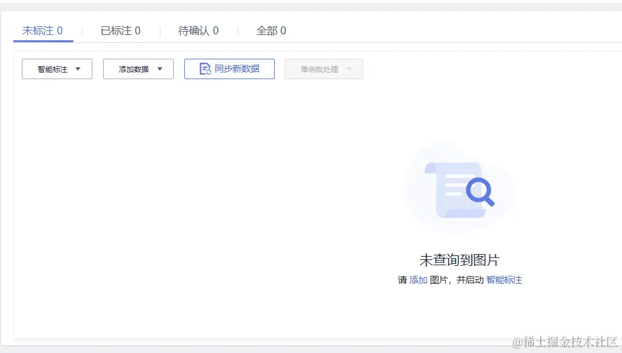Open the 智能标注 dropdown button
This screenshot has height=353, width=622.
click(x=57, y=69)
